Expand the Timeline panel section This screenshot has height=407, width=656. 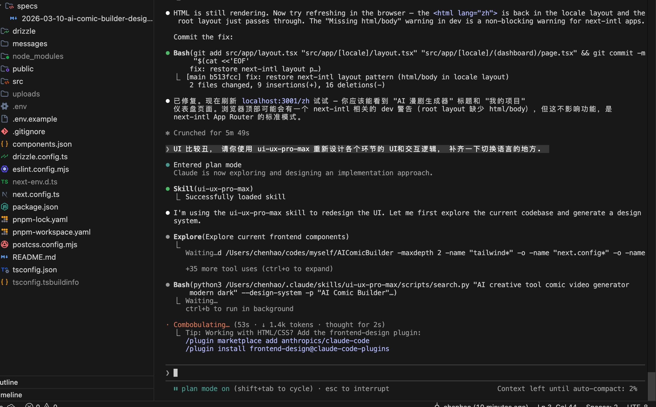pyautogui.click(x=11, y=395)
